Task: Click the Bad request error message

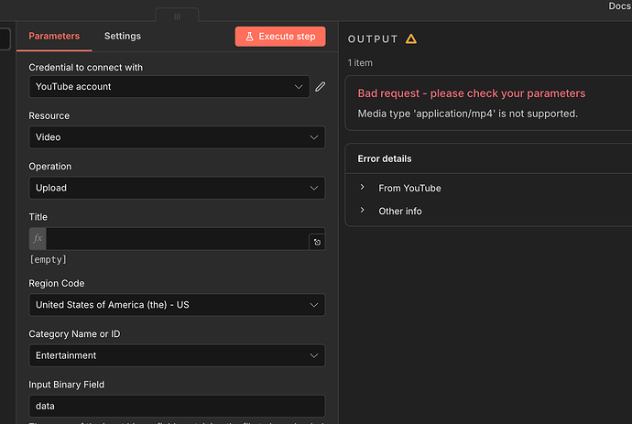Action: [471, 93]
